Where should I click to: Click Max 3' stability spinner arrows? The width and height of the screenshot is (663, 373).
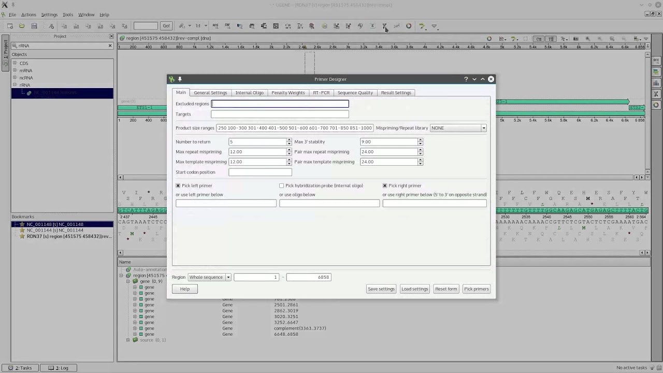[x=420, y=141]
